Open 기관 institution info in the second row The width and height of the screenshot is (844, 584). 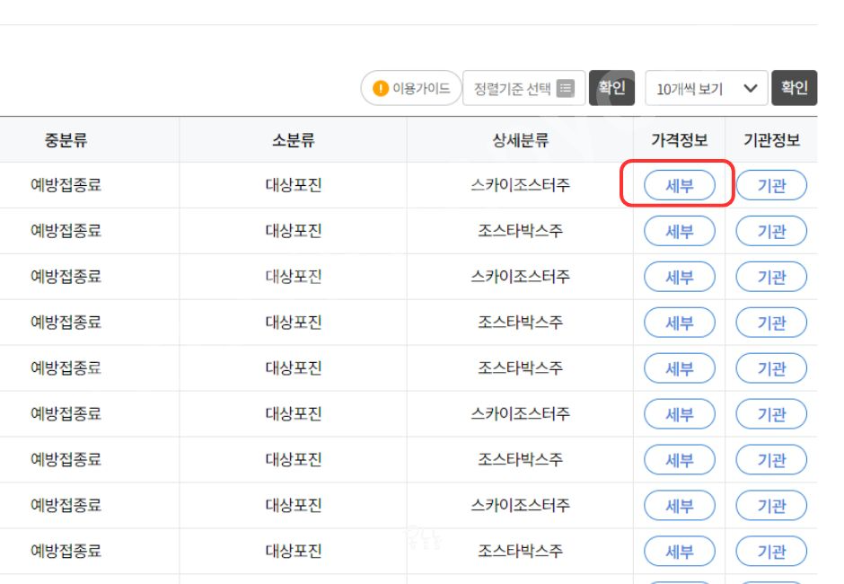(772, 231)
